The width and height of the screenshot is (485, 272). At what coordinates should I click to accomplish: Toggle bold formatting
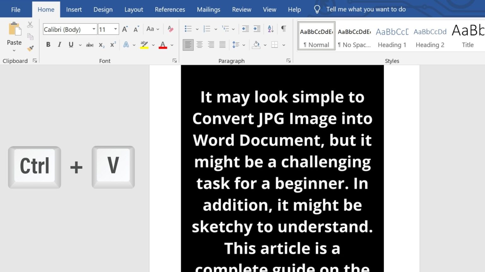click(48, 45)
